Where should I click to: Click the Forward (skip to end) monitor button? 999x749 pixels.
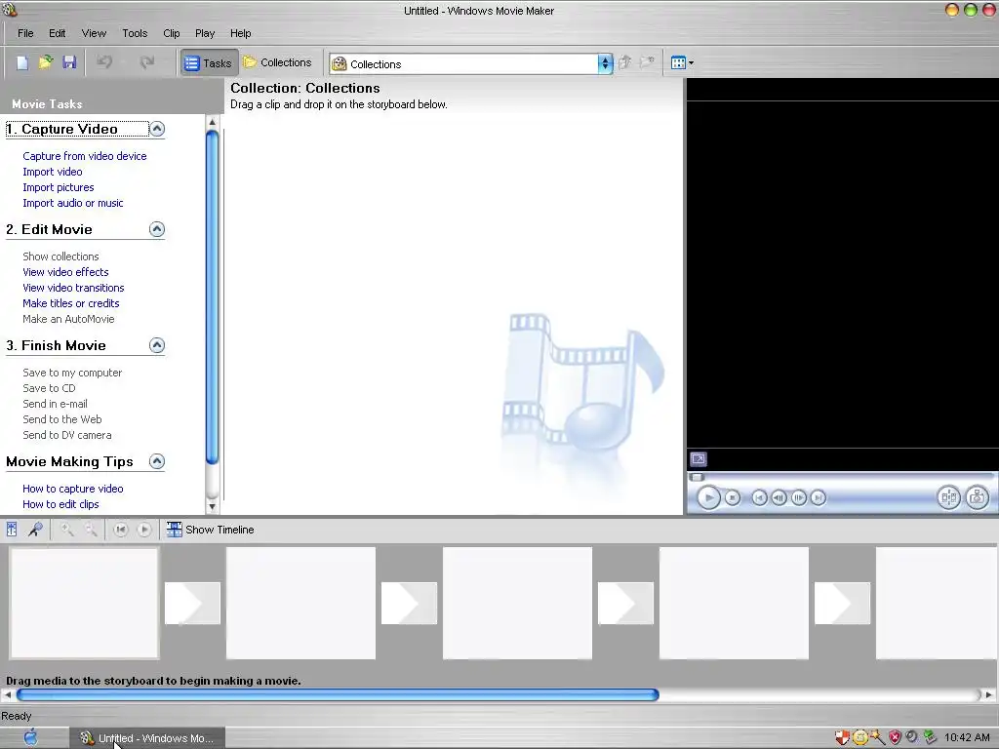pyautogui.click(x=819, y=497)
